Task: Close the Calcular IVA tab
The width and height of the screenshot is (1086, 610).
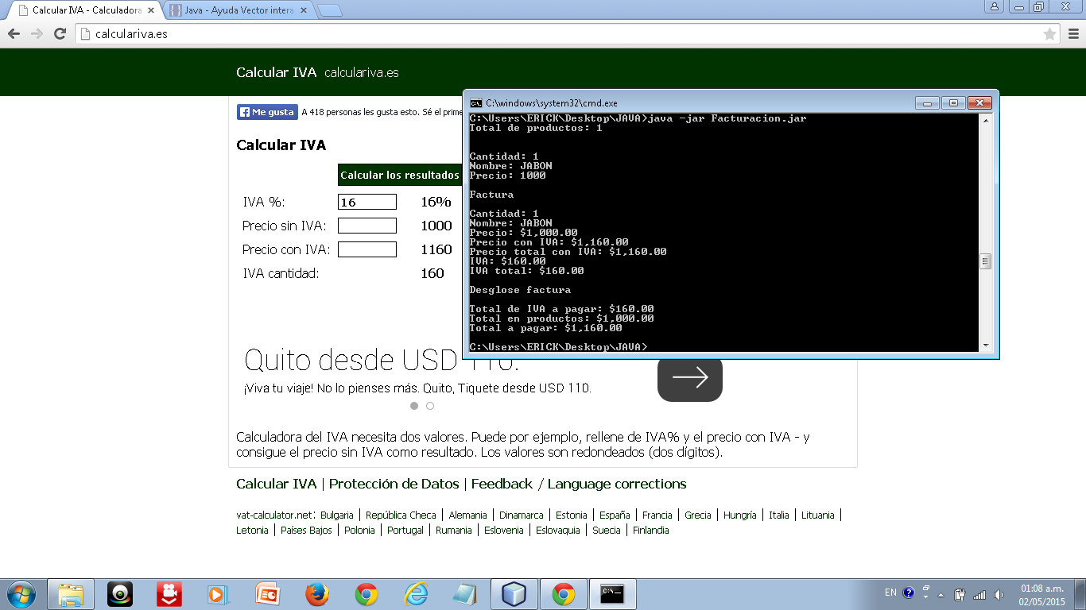Action: click(151, 11)
